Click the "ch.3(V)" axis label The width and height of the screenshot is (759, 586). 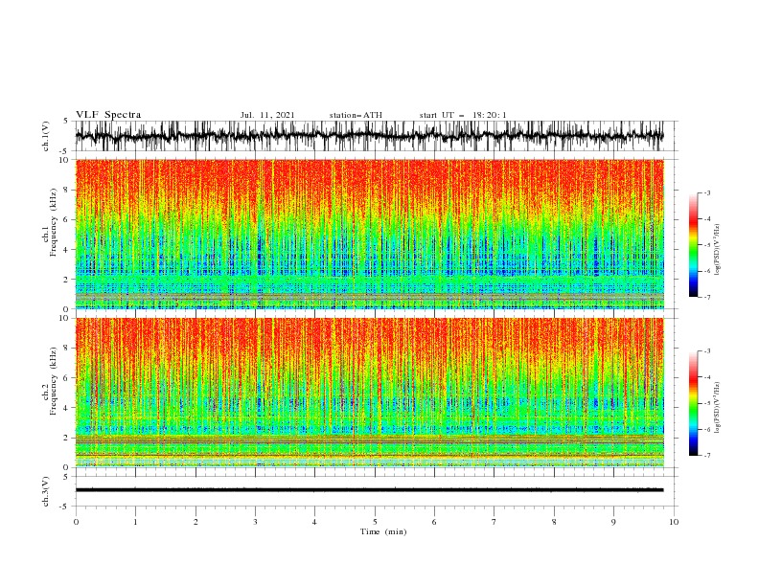pyautogui.click(x=46, y=491)
